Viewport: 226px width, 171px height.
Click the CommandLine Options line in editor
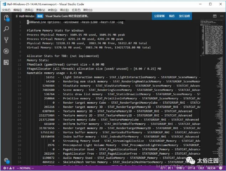click(75, 22)
